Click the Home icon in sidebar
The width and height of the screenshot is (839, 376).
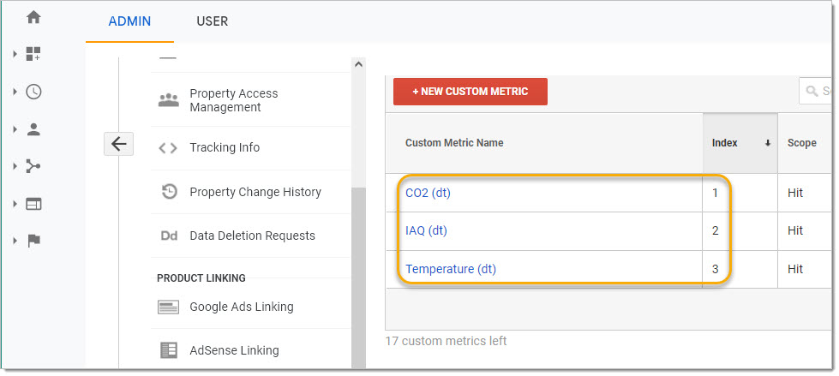point(33,17)
